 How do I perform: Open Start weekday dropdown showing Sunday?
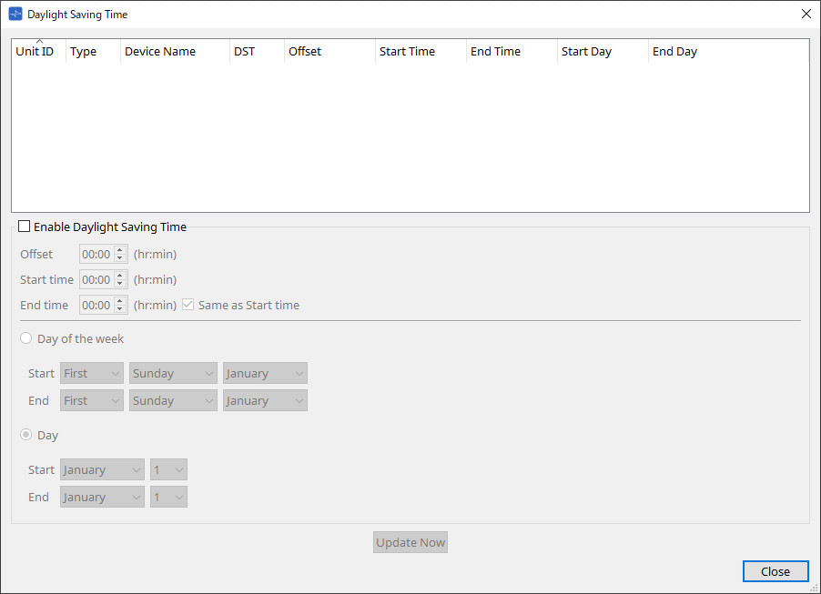pyautogui.click(x=173, y=374)
